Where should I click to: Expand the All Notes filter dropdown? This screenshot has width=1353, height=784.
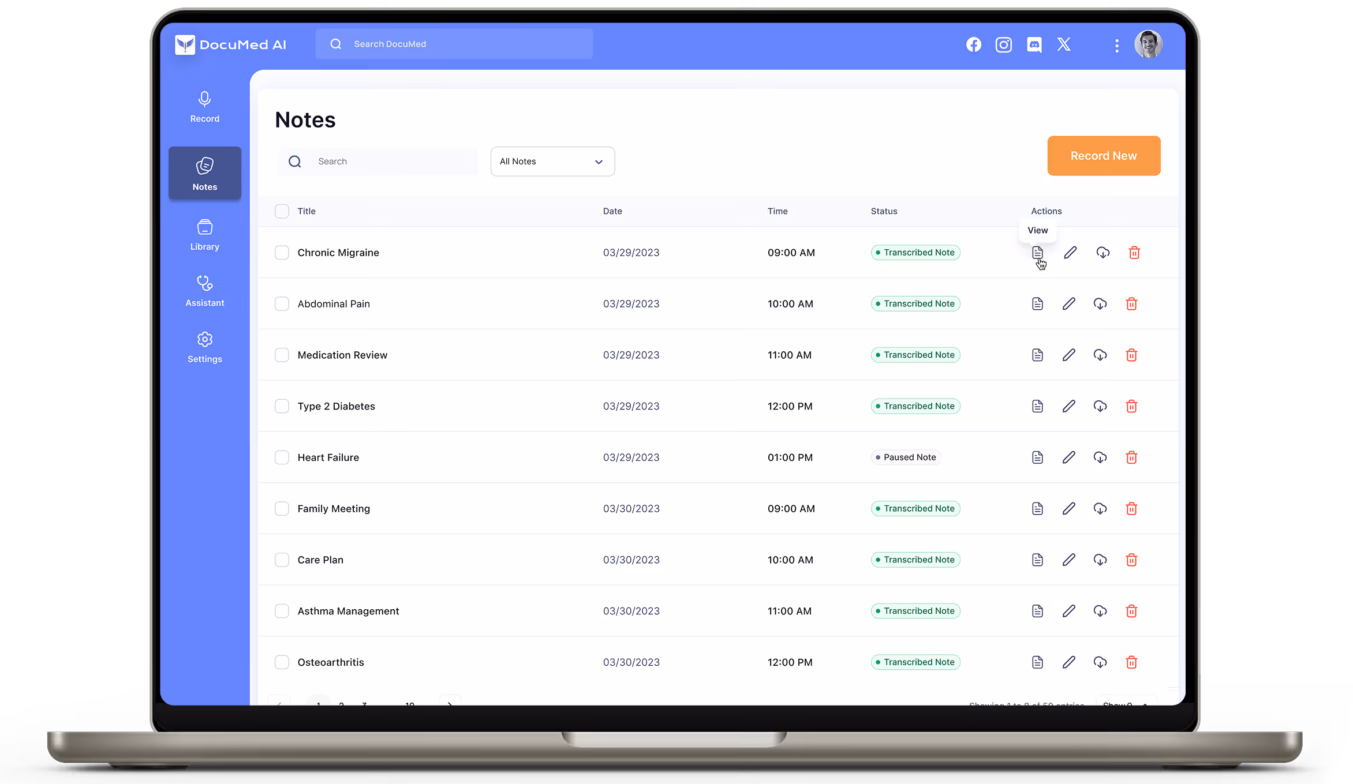[552, 162]
